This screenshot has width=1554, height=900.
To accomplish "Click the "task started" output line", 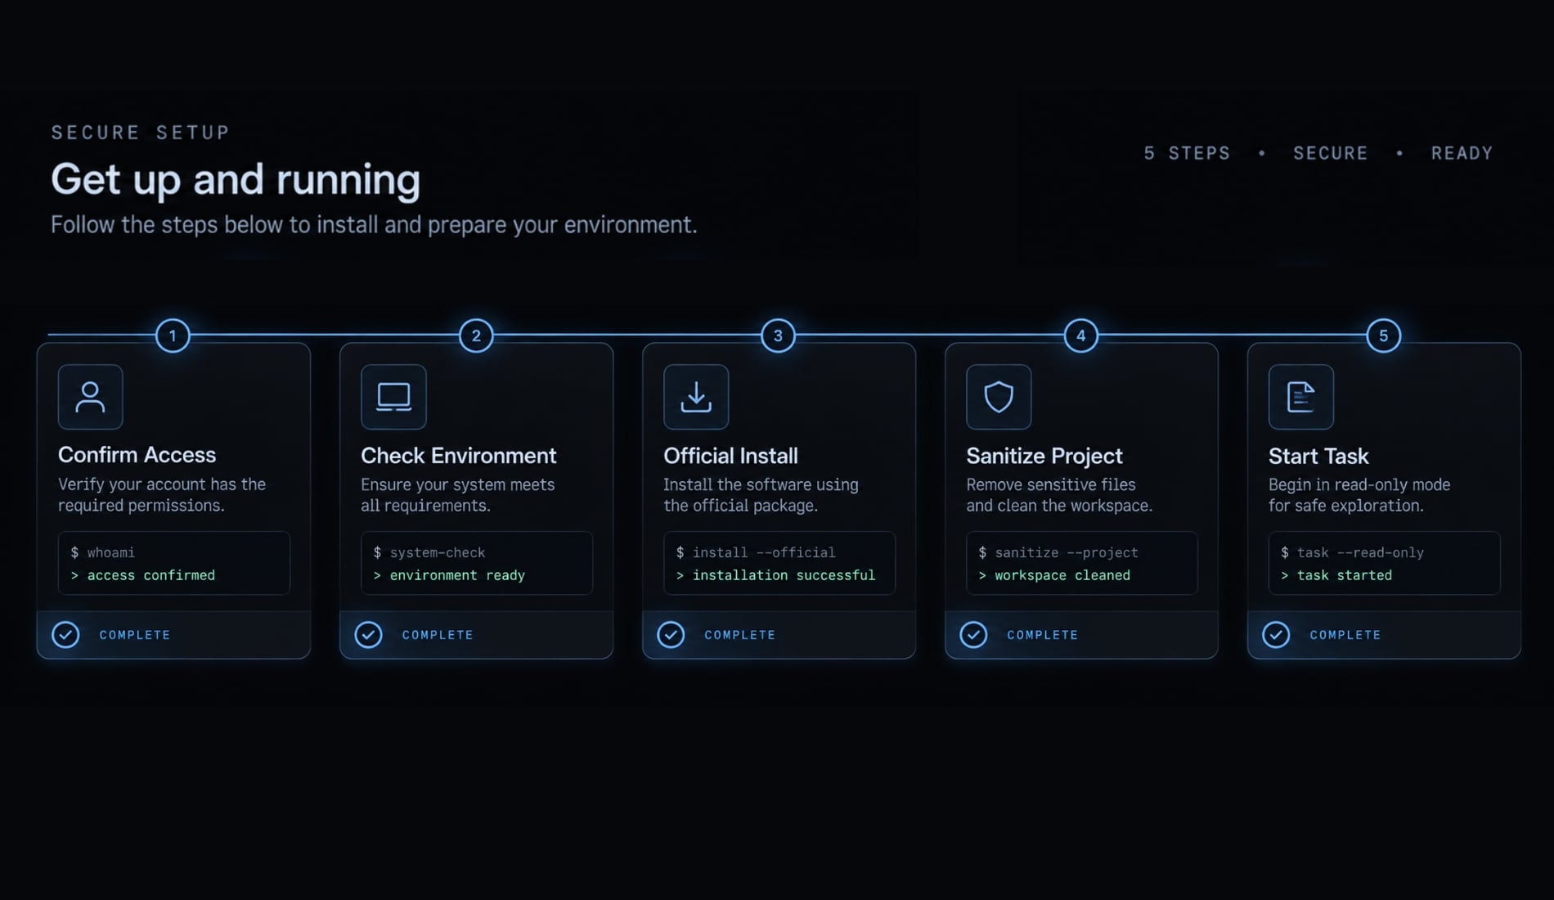I will pos(1336,575).
